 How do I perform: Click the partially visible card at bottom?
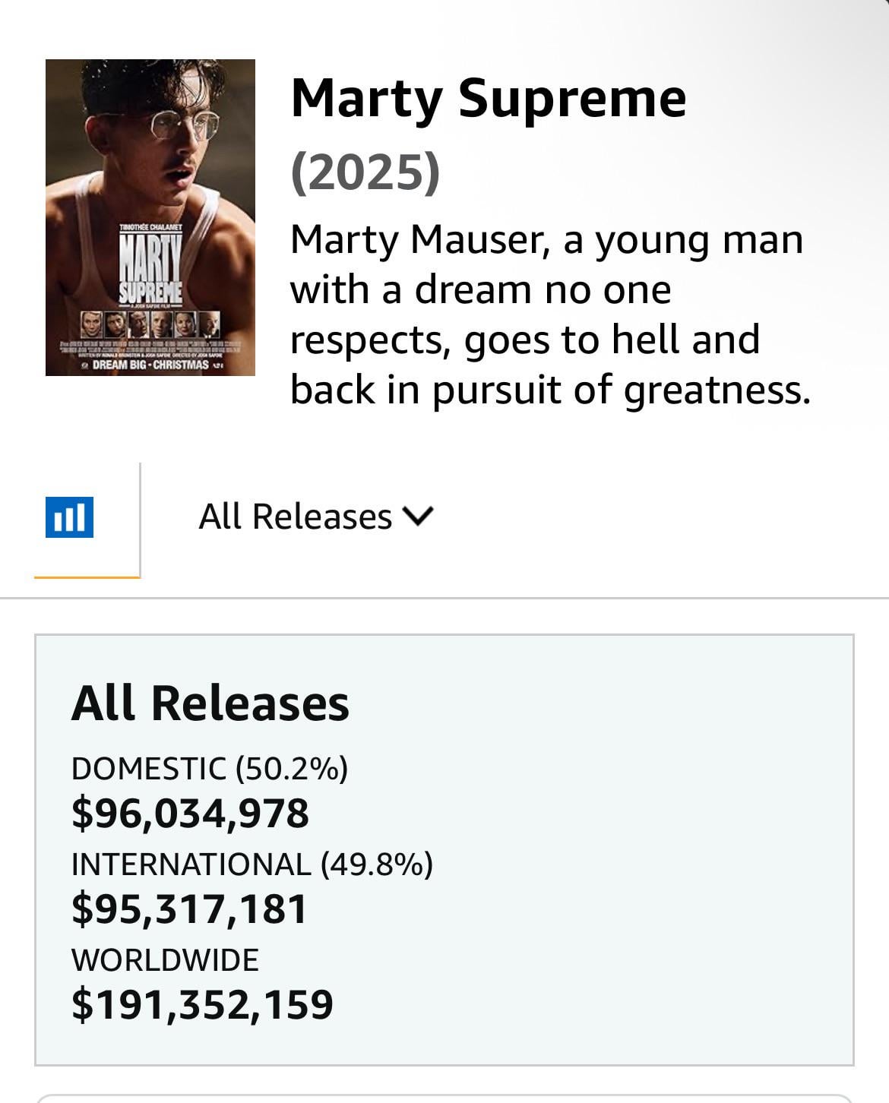click(444, 1098)
